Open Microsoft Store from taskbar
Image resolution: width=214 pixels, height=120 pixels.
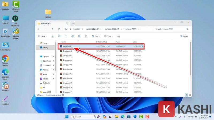click(129, 117)
